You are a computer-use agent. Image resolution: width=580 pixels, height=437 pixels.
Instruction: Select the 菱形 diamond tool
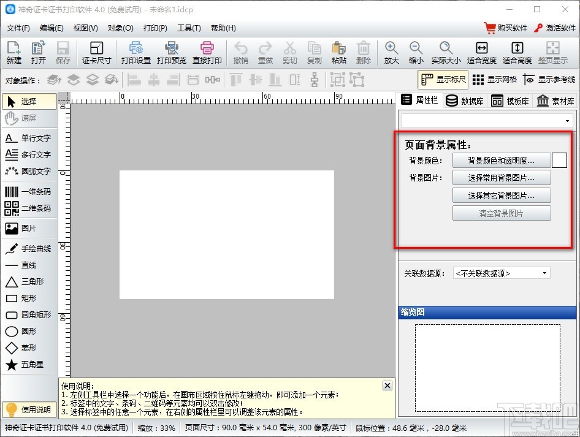[x=29, y=348]
